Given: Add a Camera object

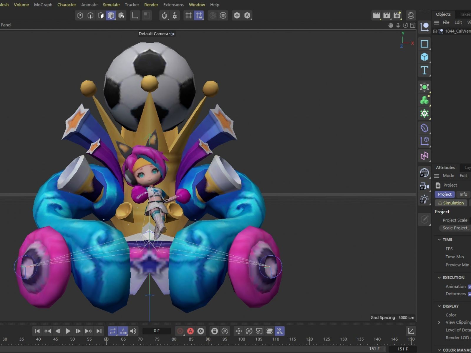Looking at the screenshot, I should click(x=424, y=186).
